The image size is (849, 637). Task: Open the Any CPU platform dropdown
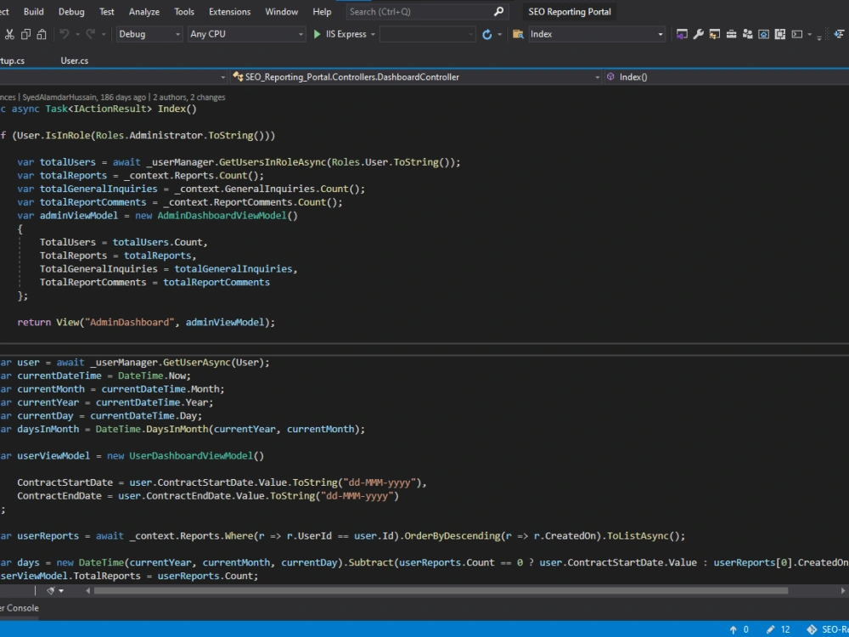[x=246, y=34]
